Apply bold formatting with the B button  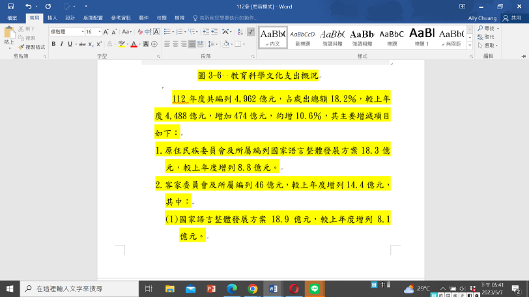[53, 44]
